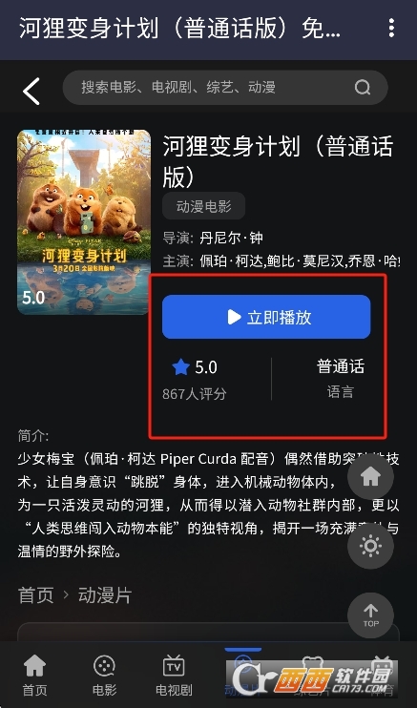Click the 立即播放 play button
Screen dimensions: 417x708
point(266,317)
